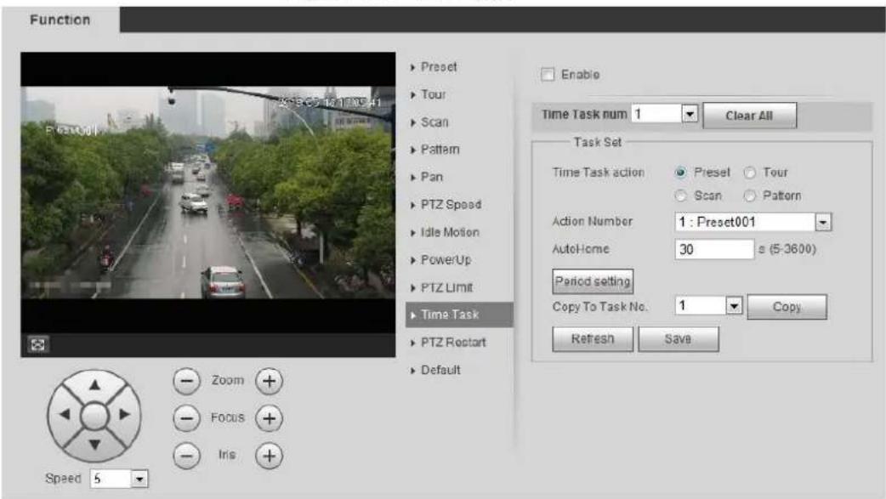Toggle the fullscreen icon below video
This screenshot has width=886, height=499.
38,344
